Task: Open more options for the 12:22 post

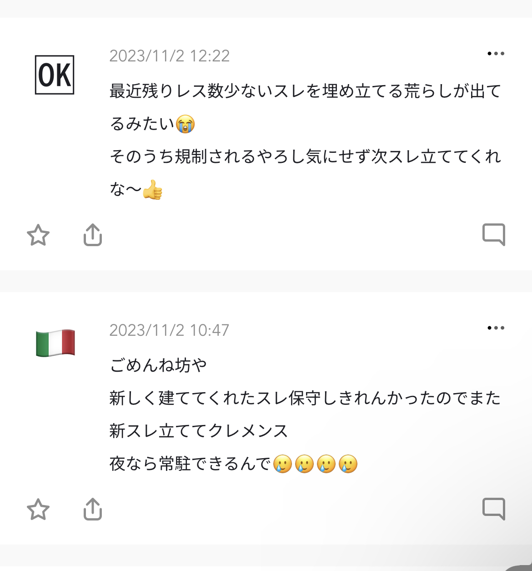Action: click(496, 54)
